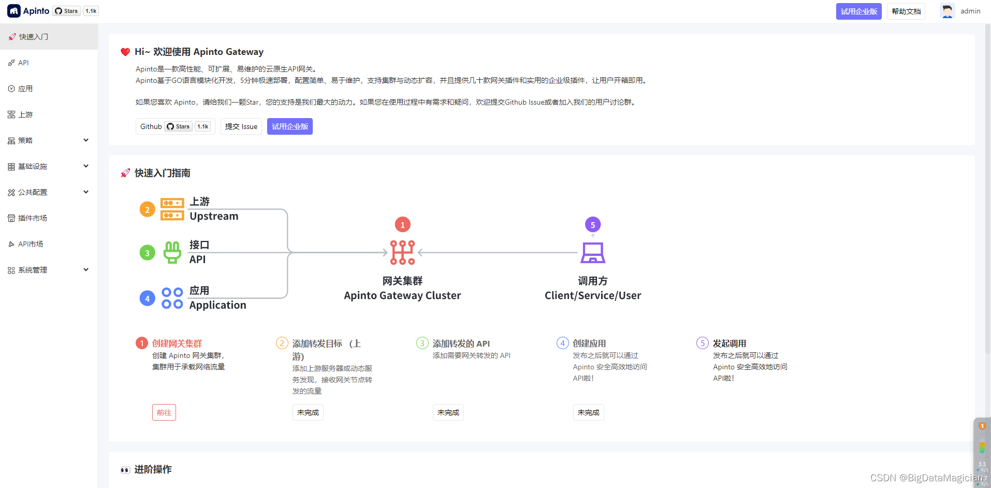
Task: Click 前往 button under step 1
Action: point(164,412)
